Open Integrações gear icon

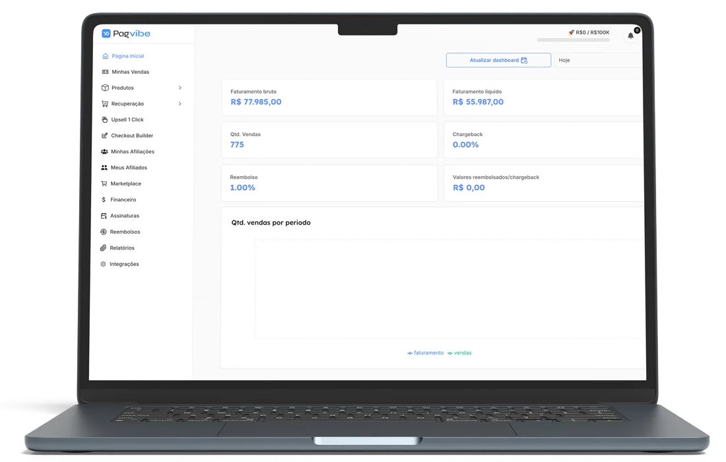103,264
